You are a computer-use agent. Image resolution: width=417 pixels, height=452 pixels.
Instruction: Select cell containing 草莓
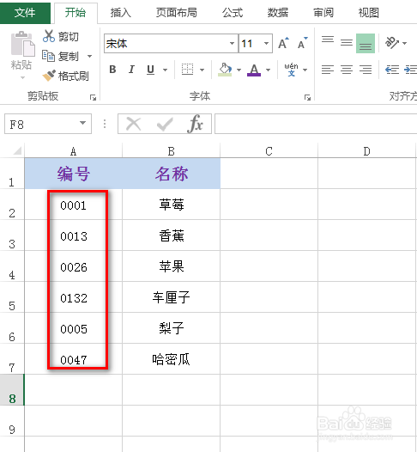coord(172,205)
